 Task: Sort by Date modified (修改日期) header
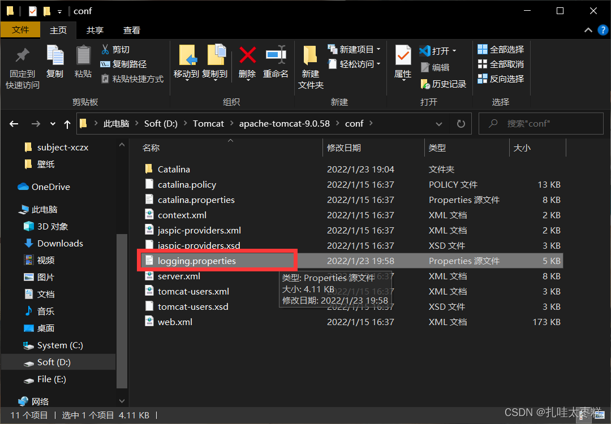[x=373, y=148]
